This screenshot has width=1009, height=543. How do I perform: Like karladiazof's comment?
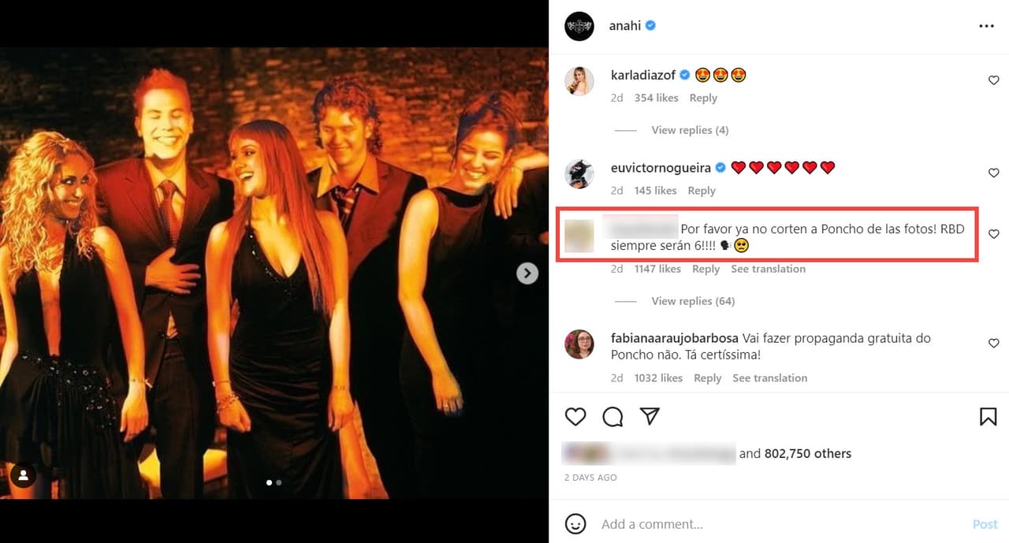coord(993,80)
